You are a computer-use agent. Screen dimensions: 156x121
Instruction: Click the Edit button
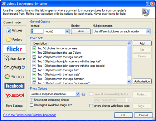142,50
